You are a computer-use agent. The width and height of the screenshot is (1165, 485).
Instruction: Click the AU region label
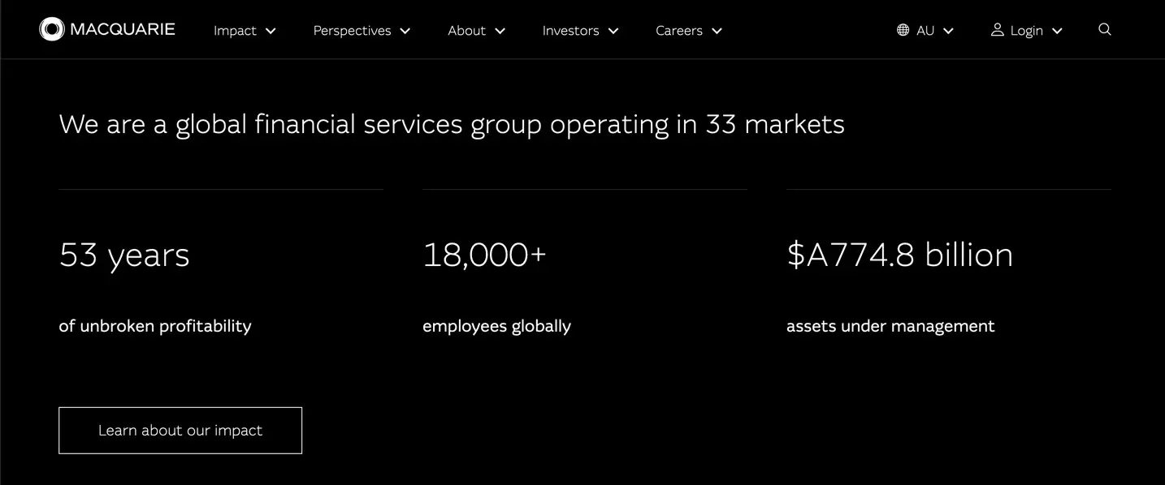pyautogui.click(x=925, y=31)
